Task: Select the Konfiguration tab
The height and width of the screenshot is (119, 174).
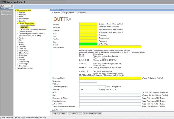Action: point(7,8)
